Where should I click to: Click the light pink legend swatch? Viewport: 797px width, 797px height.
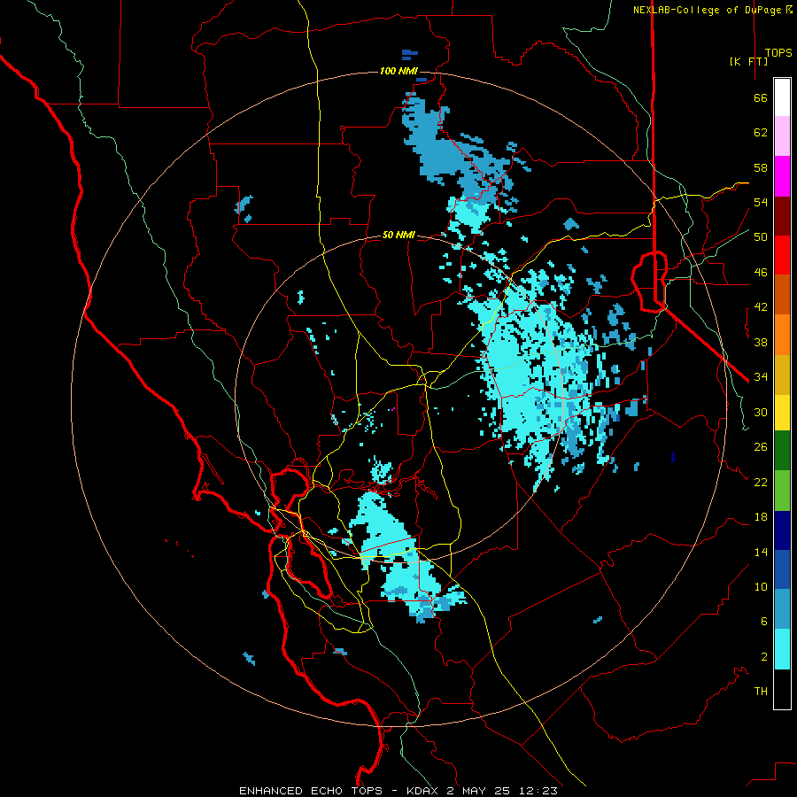click(x=782, y=136)
